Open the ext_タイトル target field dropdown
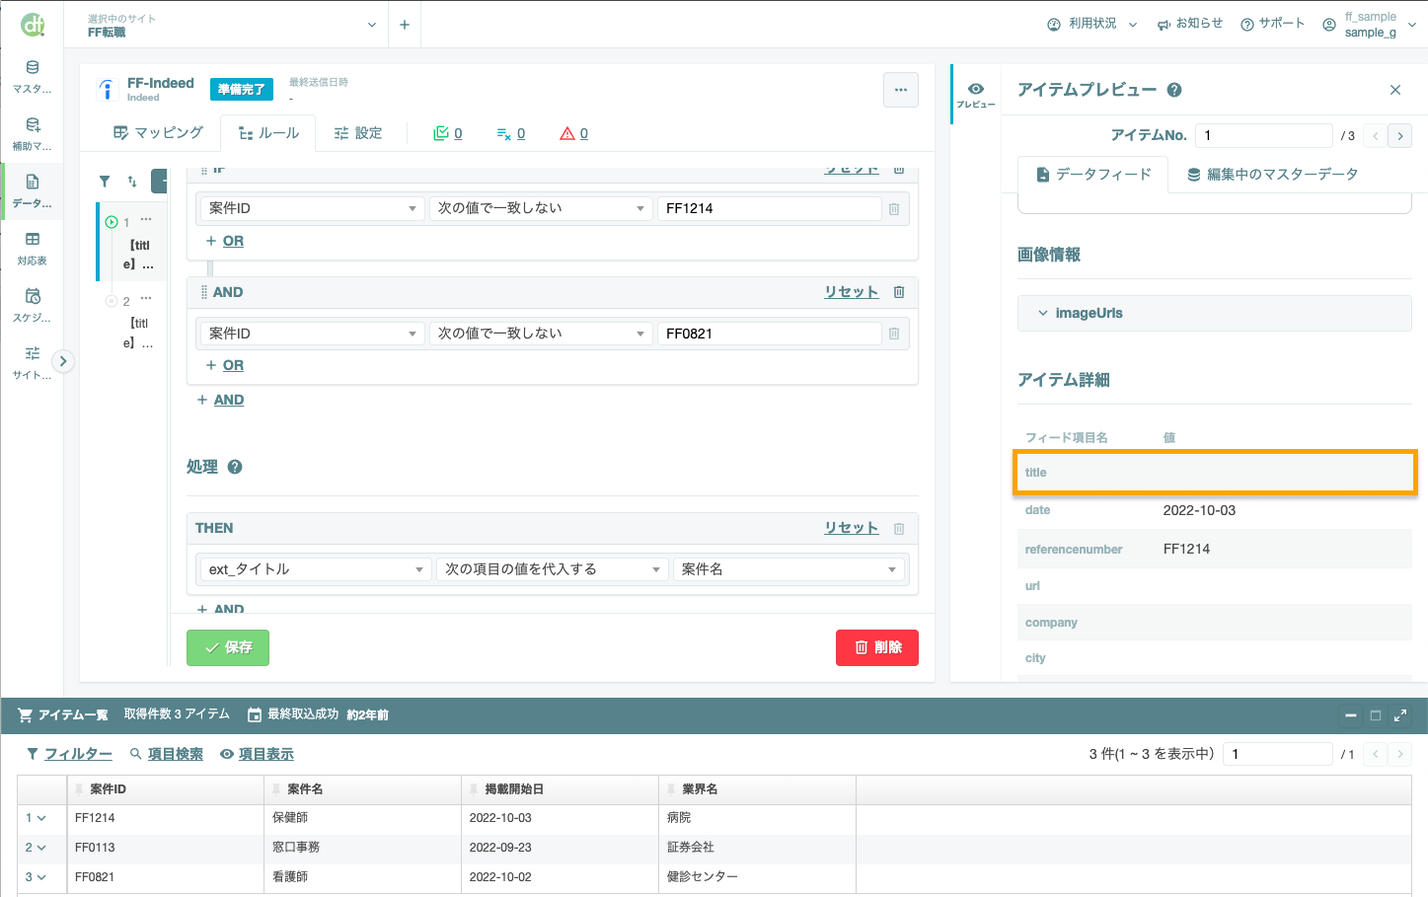 click(x=316, y=569)
